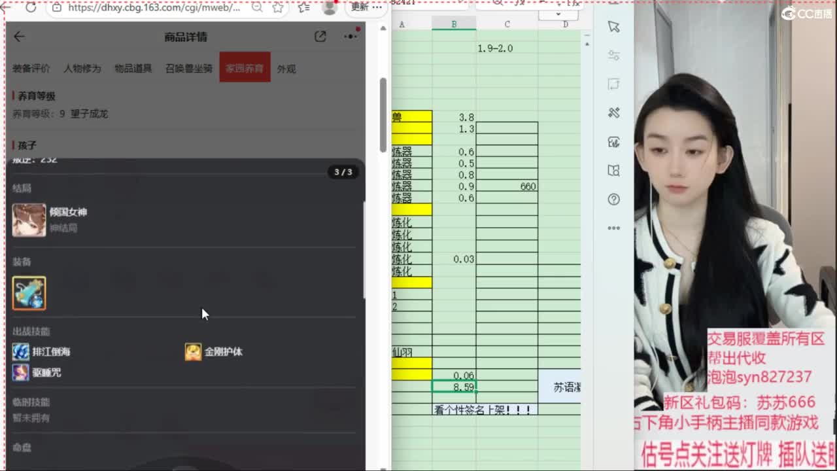Click the browser address bar URL
This screenshot has height=471, width=837.
[x=154, y=7]
